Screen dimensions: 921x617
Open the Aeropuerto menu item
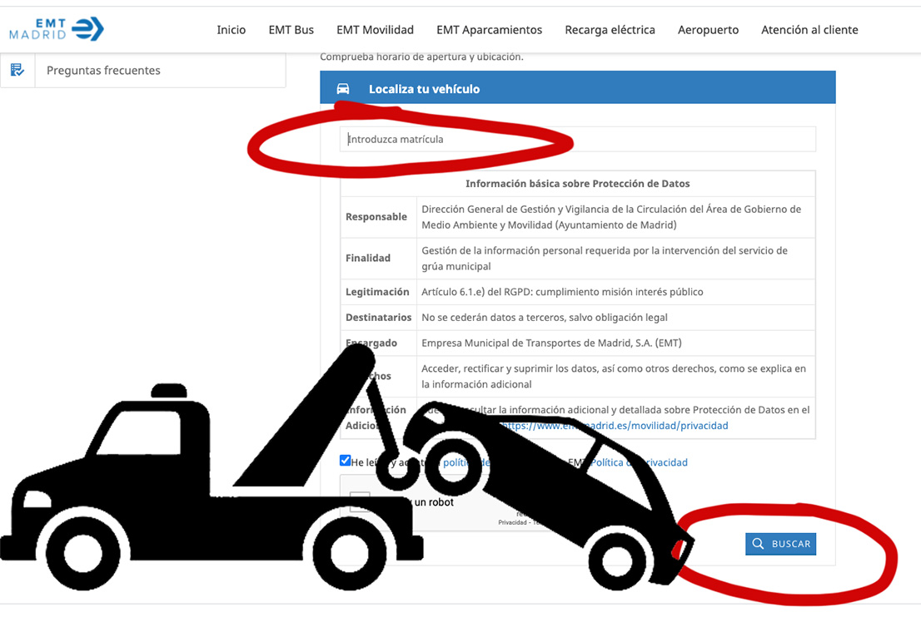(x=708, y=30)
